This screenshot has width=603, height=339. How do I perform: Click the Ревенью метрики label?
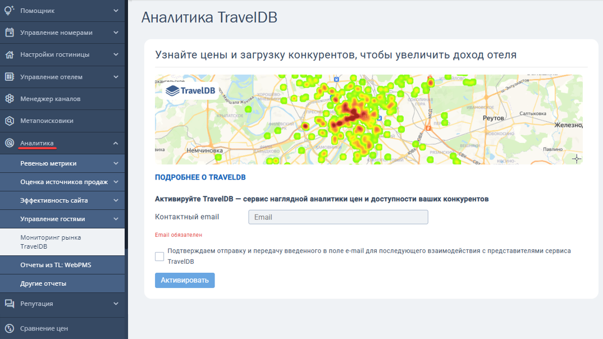pos(48,163)
